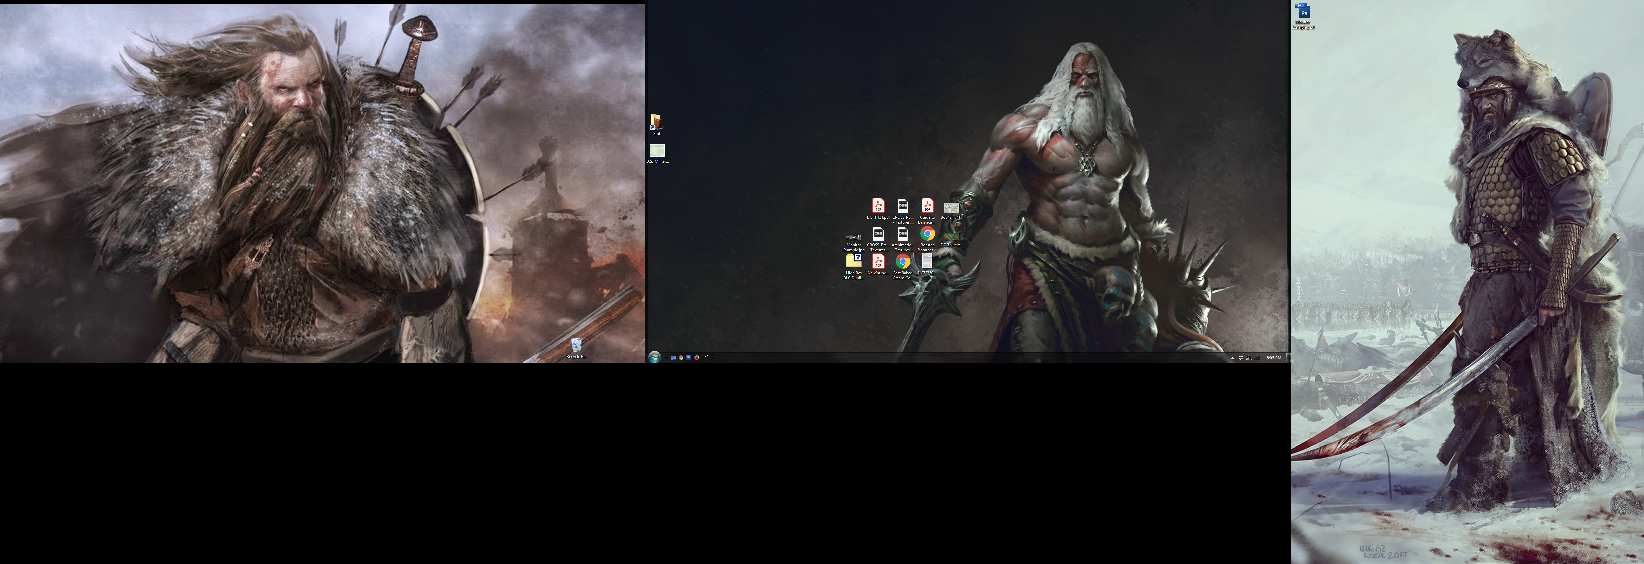Screen dimensions: 1644x564
Task: Select the Roasted Potatoes Chrome shortcut
Action: pyautogui.click(x=927, y=234)
